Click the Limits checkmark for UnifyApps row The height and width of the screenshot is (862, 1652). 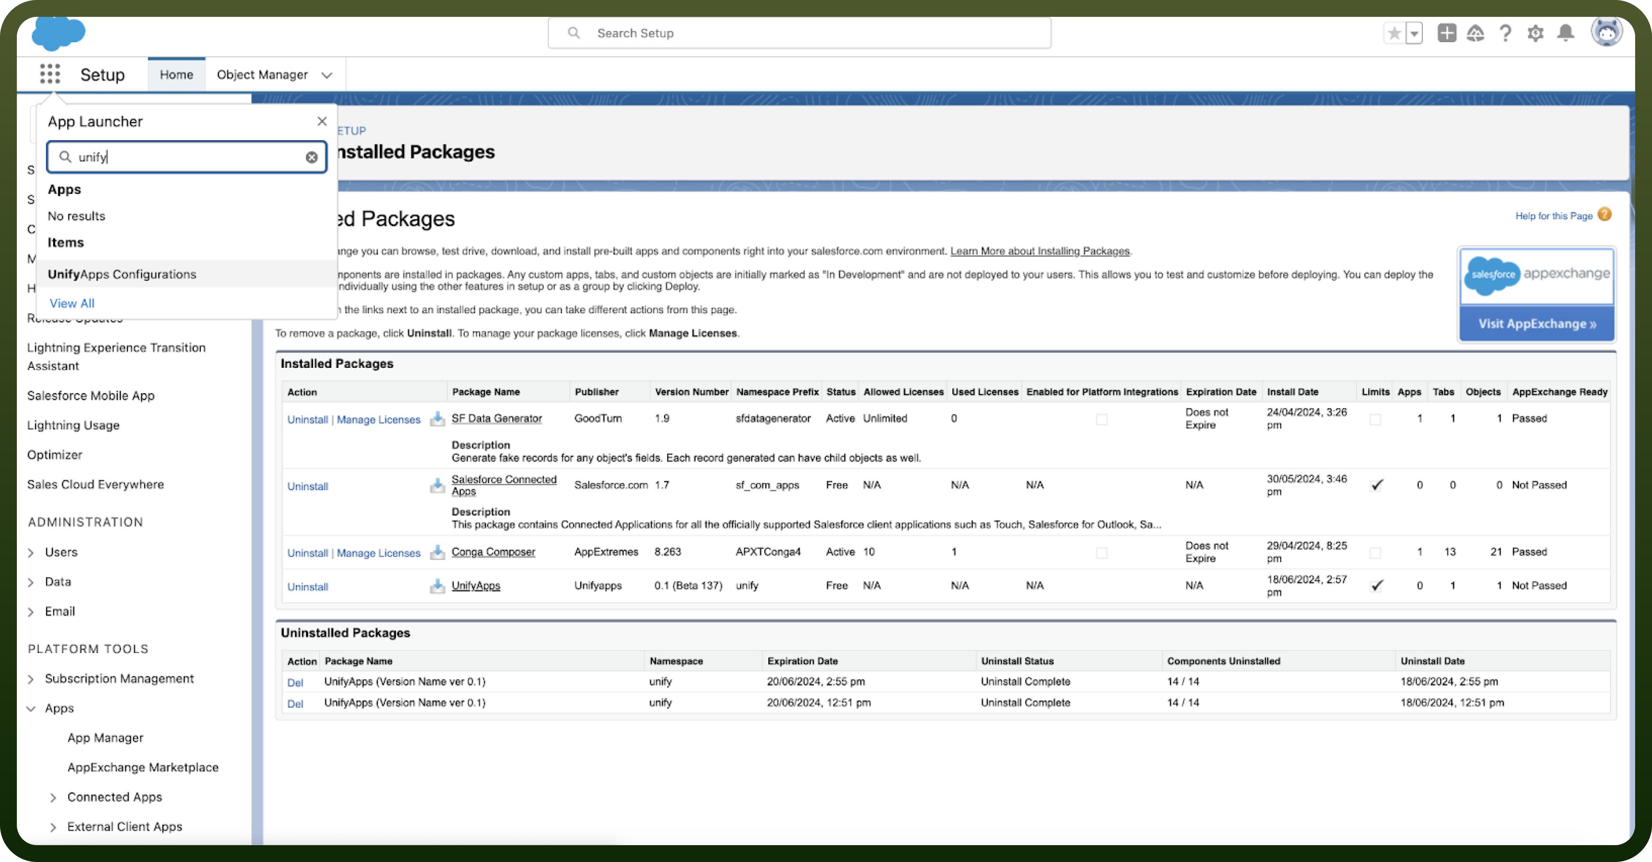(x=1376, y=586)
